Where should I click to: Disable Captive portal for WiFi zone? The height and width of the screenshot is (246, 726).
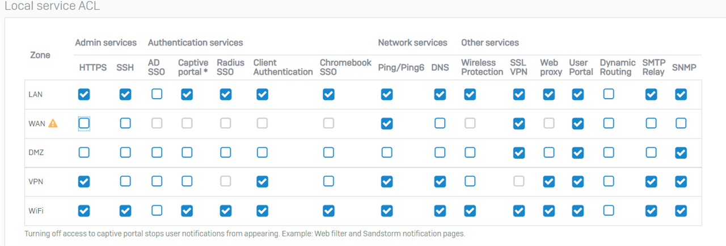click(187, 210)
